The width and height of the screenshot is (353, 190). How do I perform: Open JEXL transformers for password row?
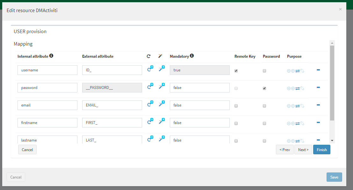pyautogui.click(x=150, y=86)
